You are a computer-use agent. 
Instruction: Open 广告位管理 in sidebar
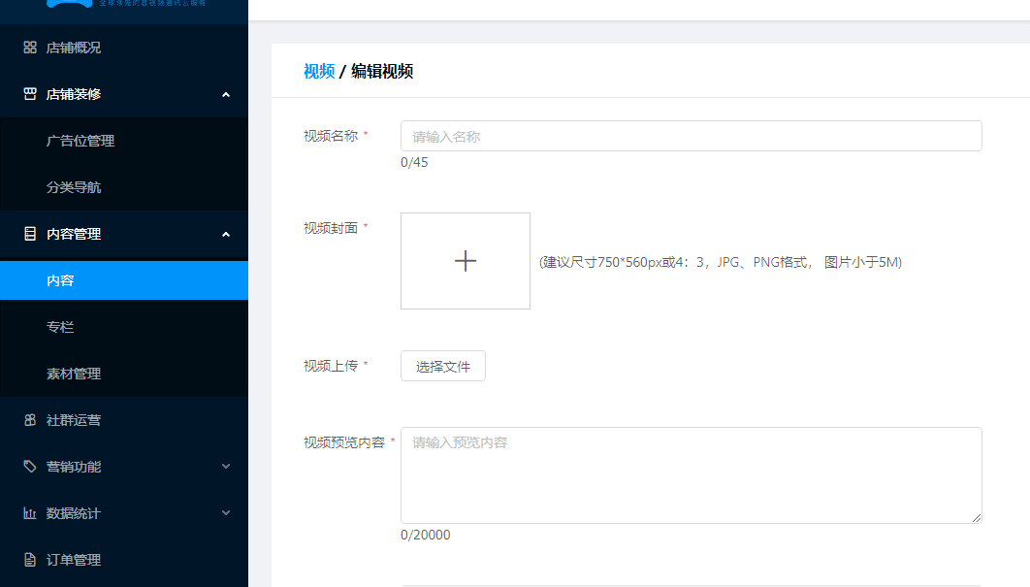point(80,141)
